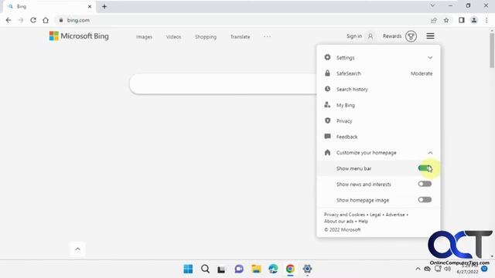
Task: Open Videos from Bing menu bar
Action: [173, 37]
